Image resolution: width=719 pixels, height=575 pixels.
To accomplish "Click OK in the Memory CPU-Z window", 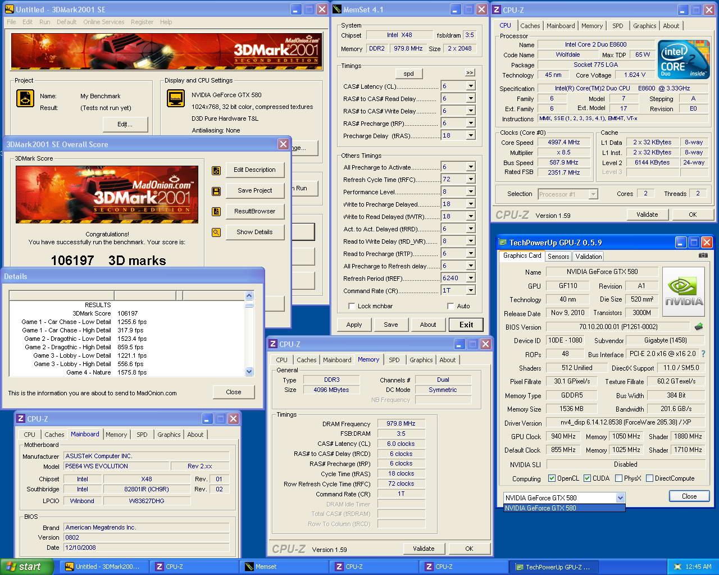I will tap(469, 549).
